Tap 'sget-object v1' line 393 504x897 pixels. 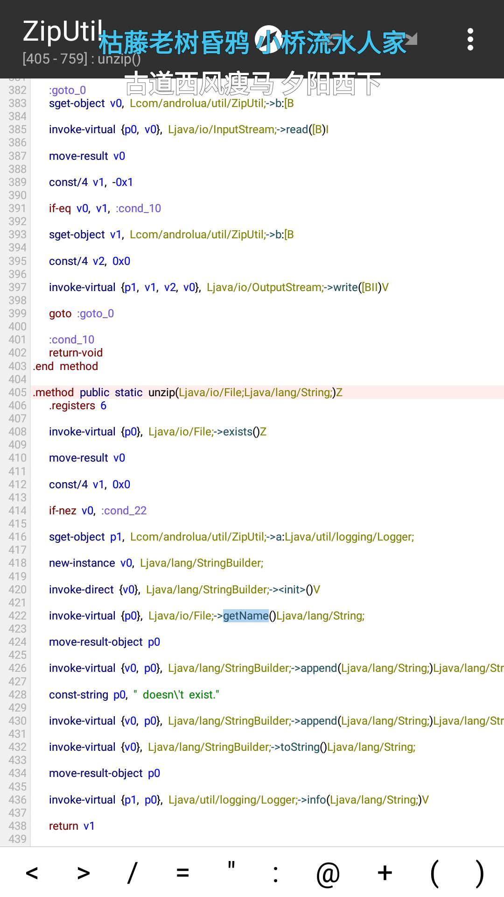click(x=171, y=235)
